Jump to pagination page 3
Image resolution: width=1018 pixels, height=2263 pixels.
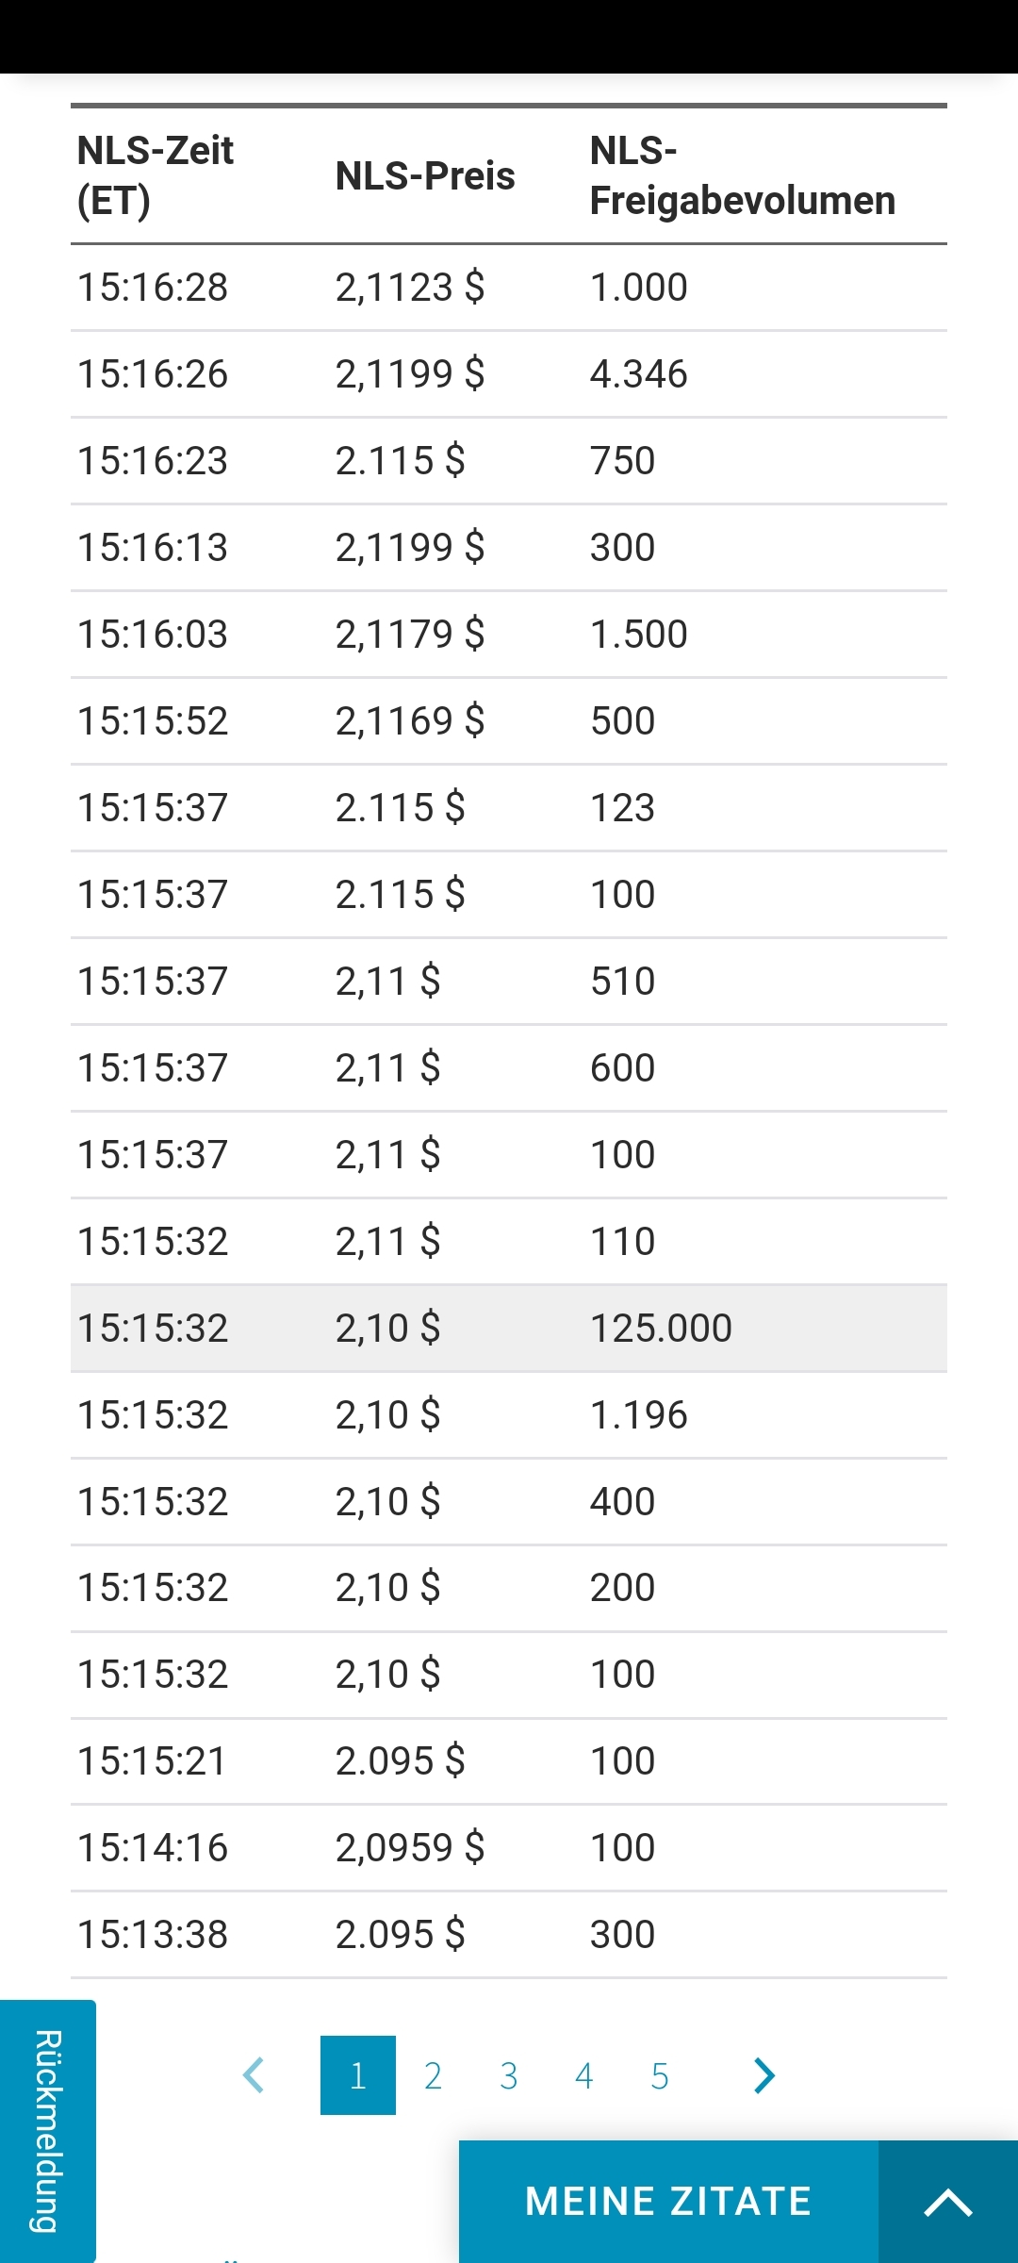pos(509,2075)
